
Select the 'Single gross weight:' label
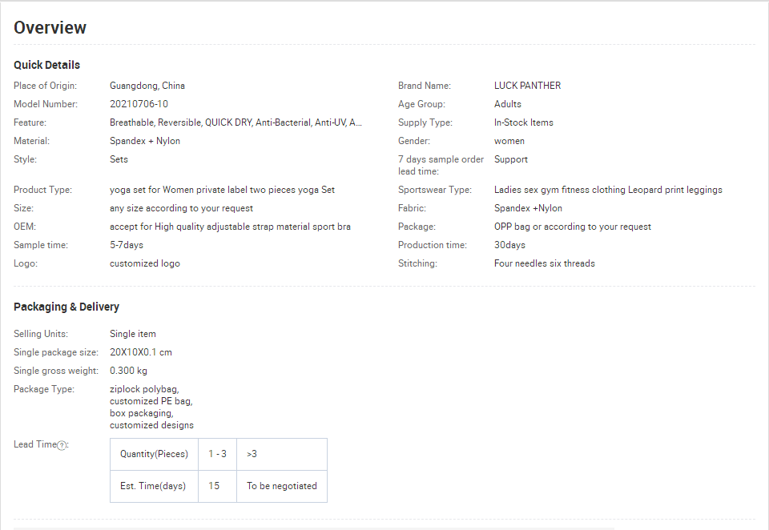[56, 371]
